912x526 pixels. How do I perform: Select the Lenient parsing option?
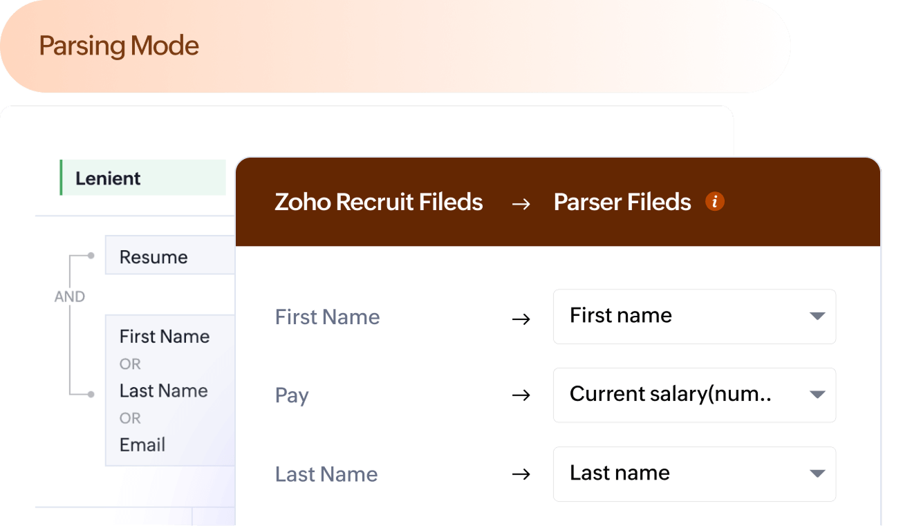coord(107,178)
